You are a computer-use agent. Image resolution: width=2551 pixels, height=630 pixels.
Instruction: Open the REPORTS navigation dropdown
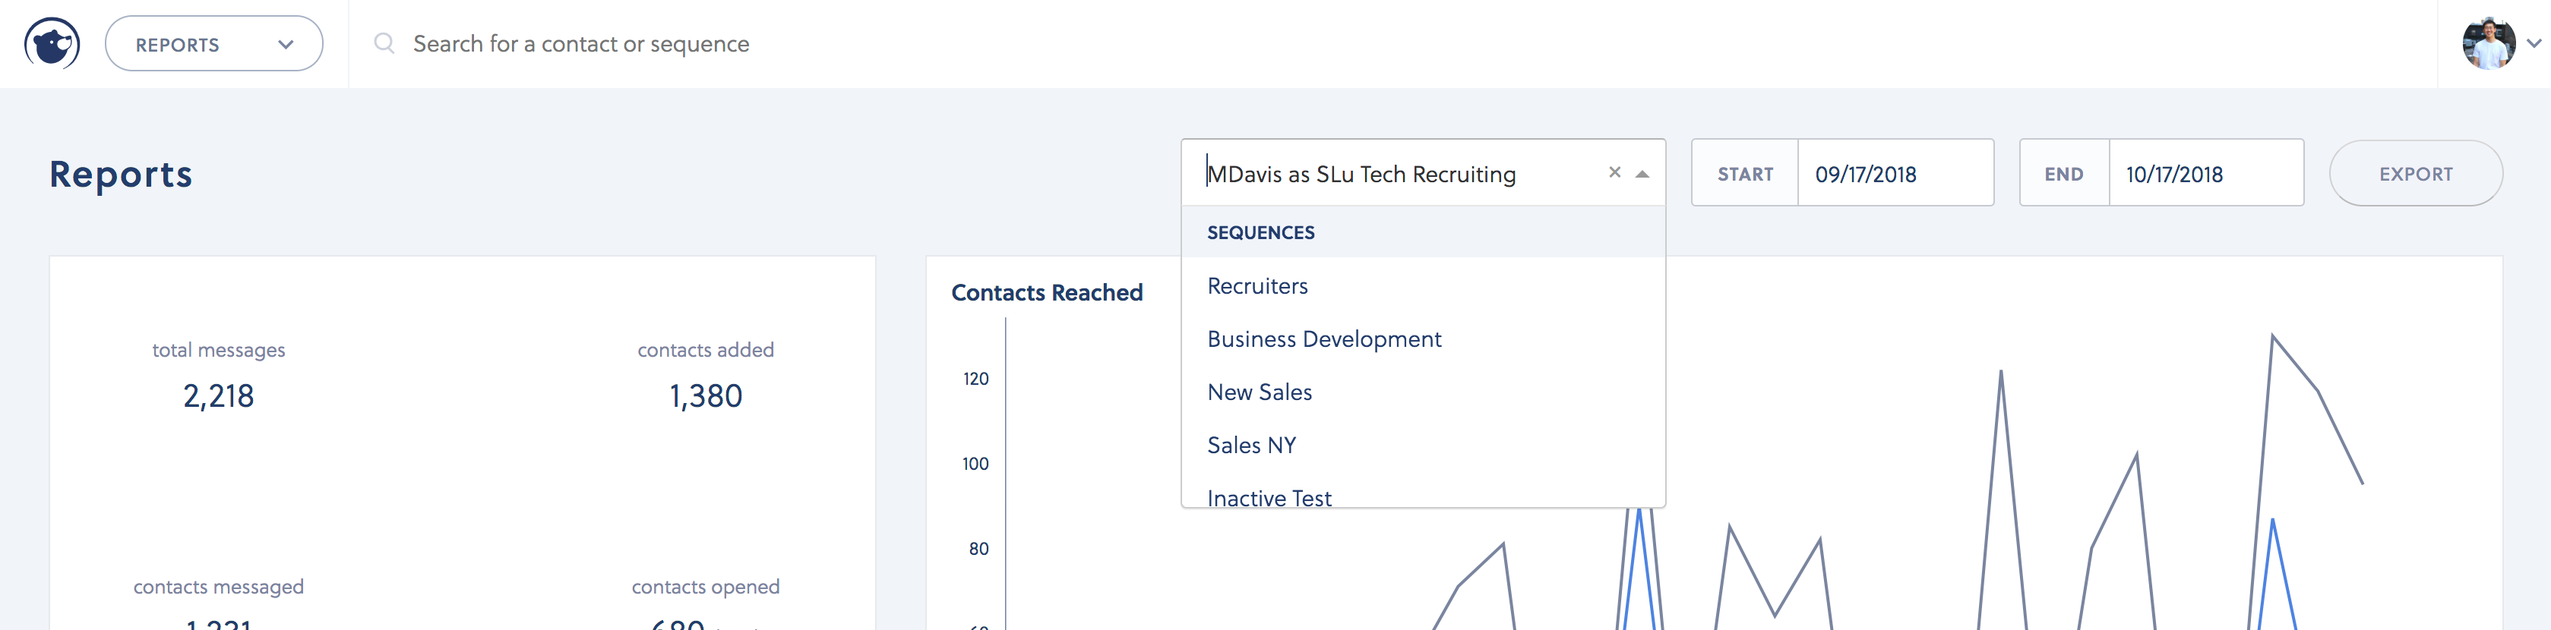point(214,43)
